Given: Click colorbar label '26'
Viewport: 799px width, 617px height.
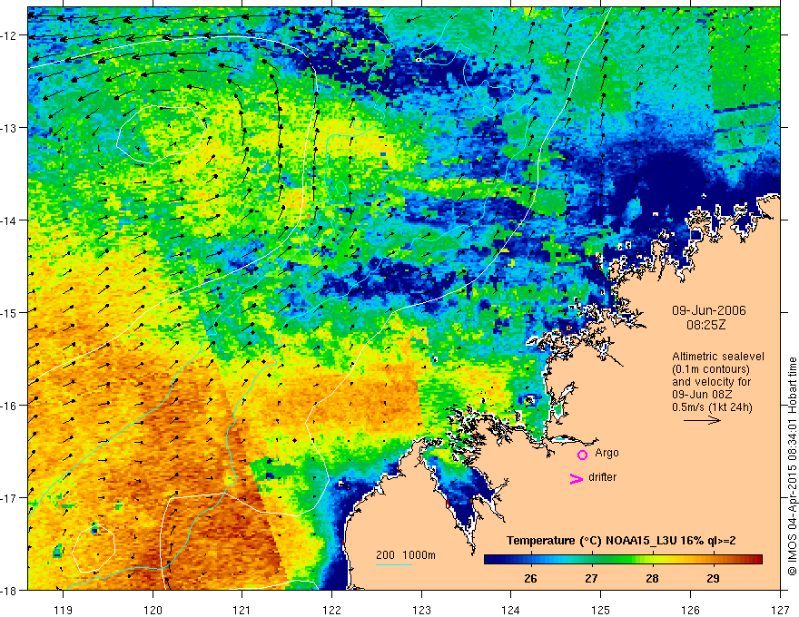Looking at the screenshot, I should click(530, 578).
